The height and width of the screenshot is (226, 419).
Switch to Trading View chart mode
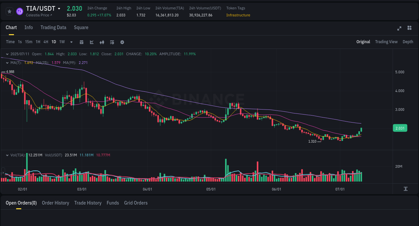pos(386,42)
